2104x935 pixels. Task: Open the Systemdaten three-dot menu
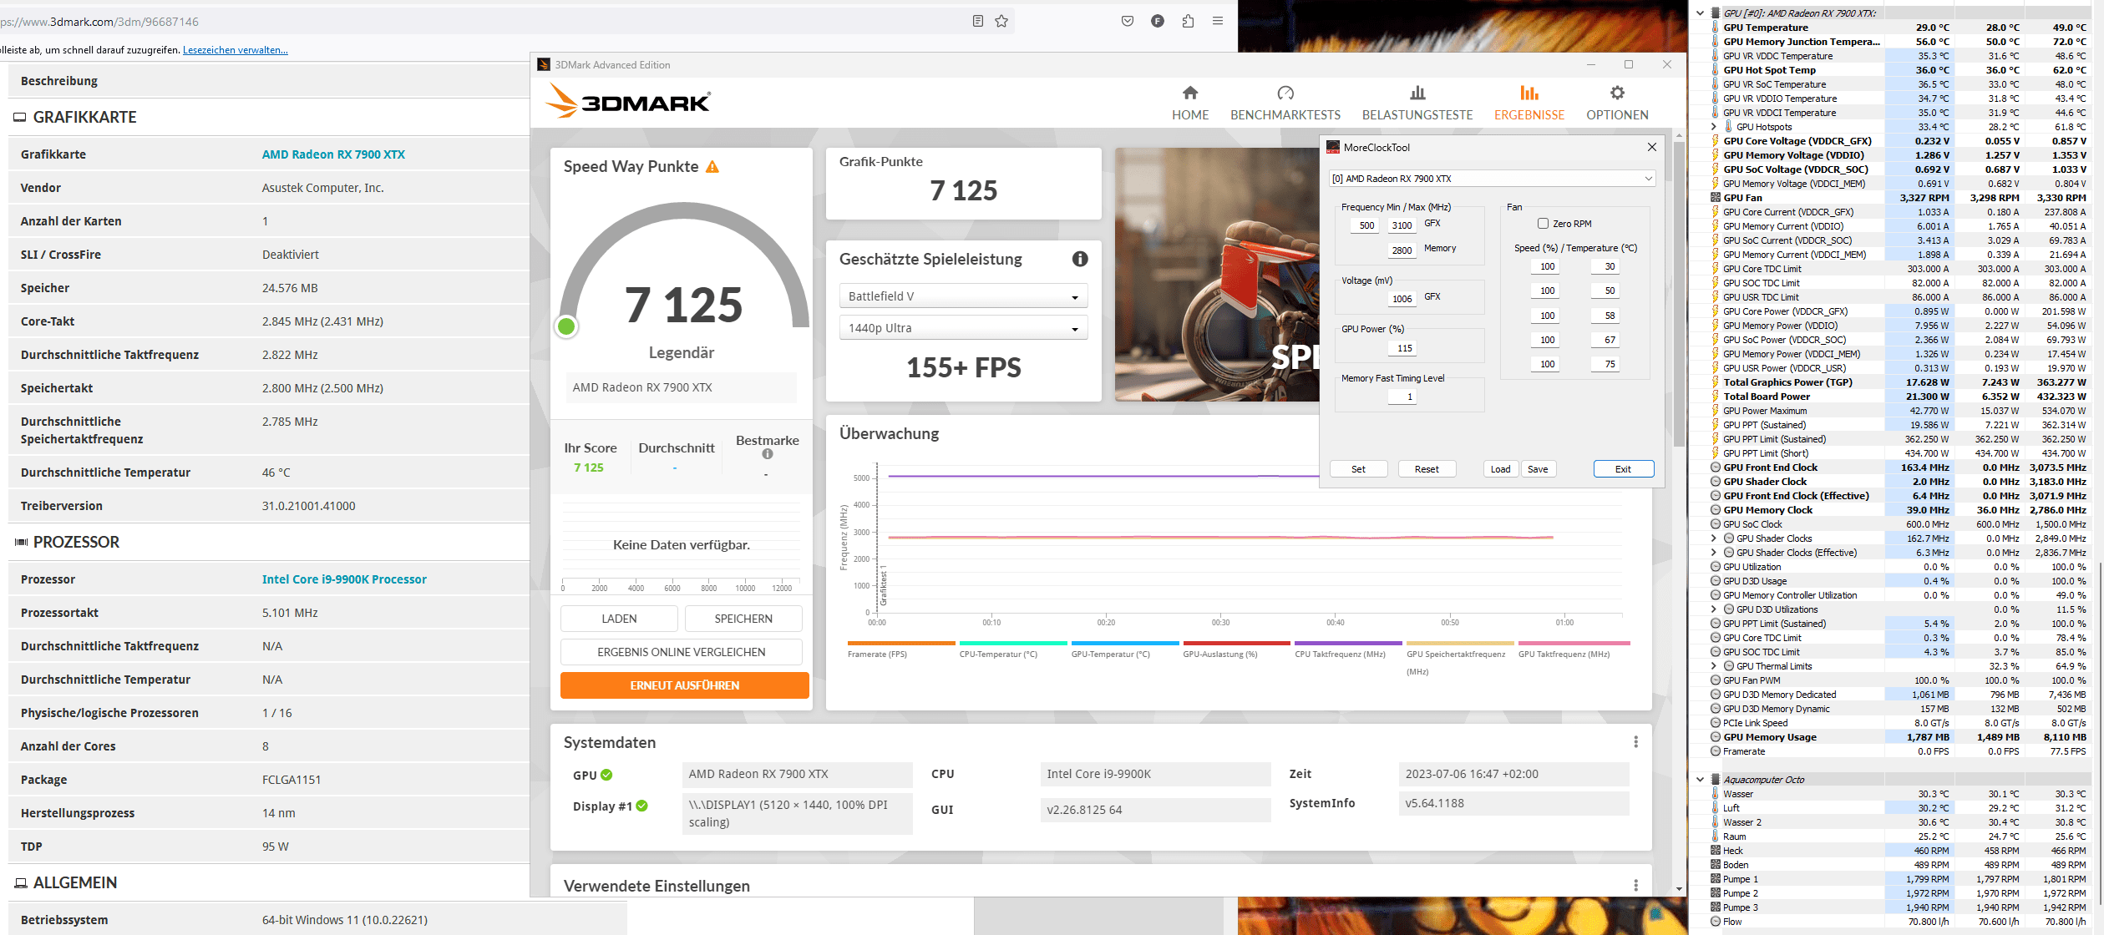pos(1635,742)
